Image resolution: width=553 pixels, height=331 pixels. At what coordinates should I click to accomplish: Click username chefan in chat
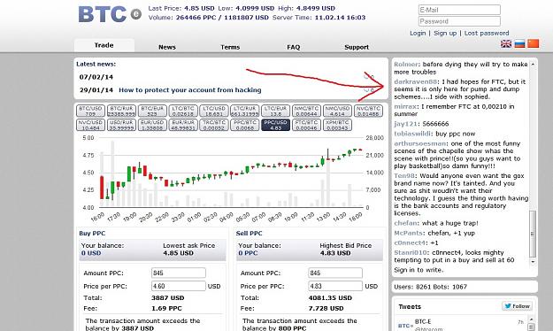(x=406, y=223)
